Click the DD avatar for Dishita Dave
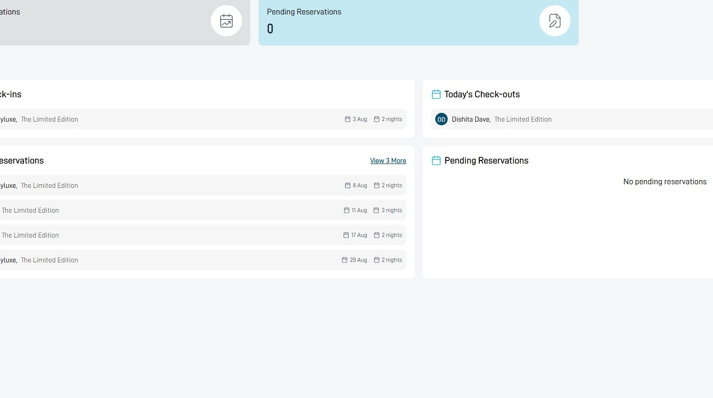 (441, 119)
